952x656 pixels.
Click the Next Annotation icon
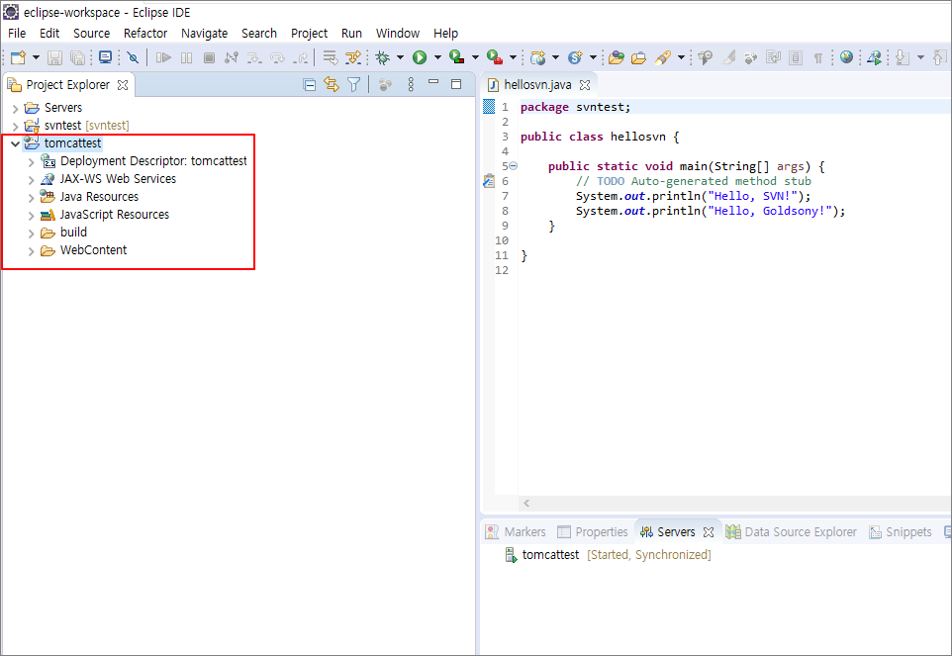[903, 57]
